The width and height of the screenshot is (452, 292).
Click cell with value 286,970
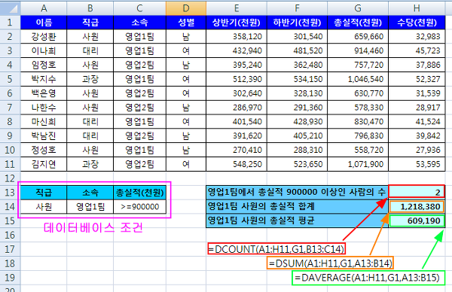(x=237, y=108)
